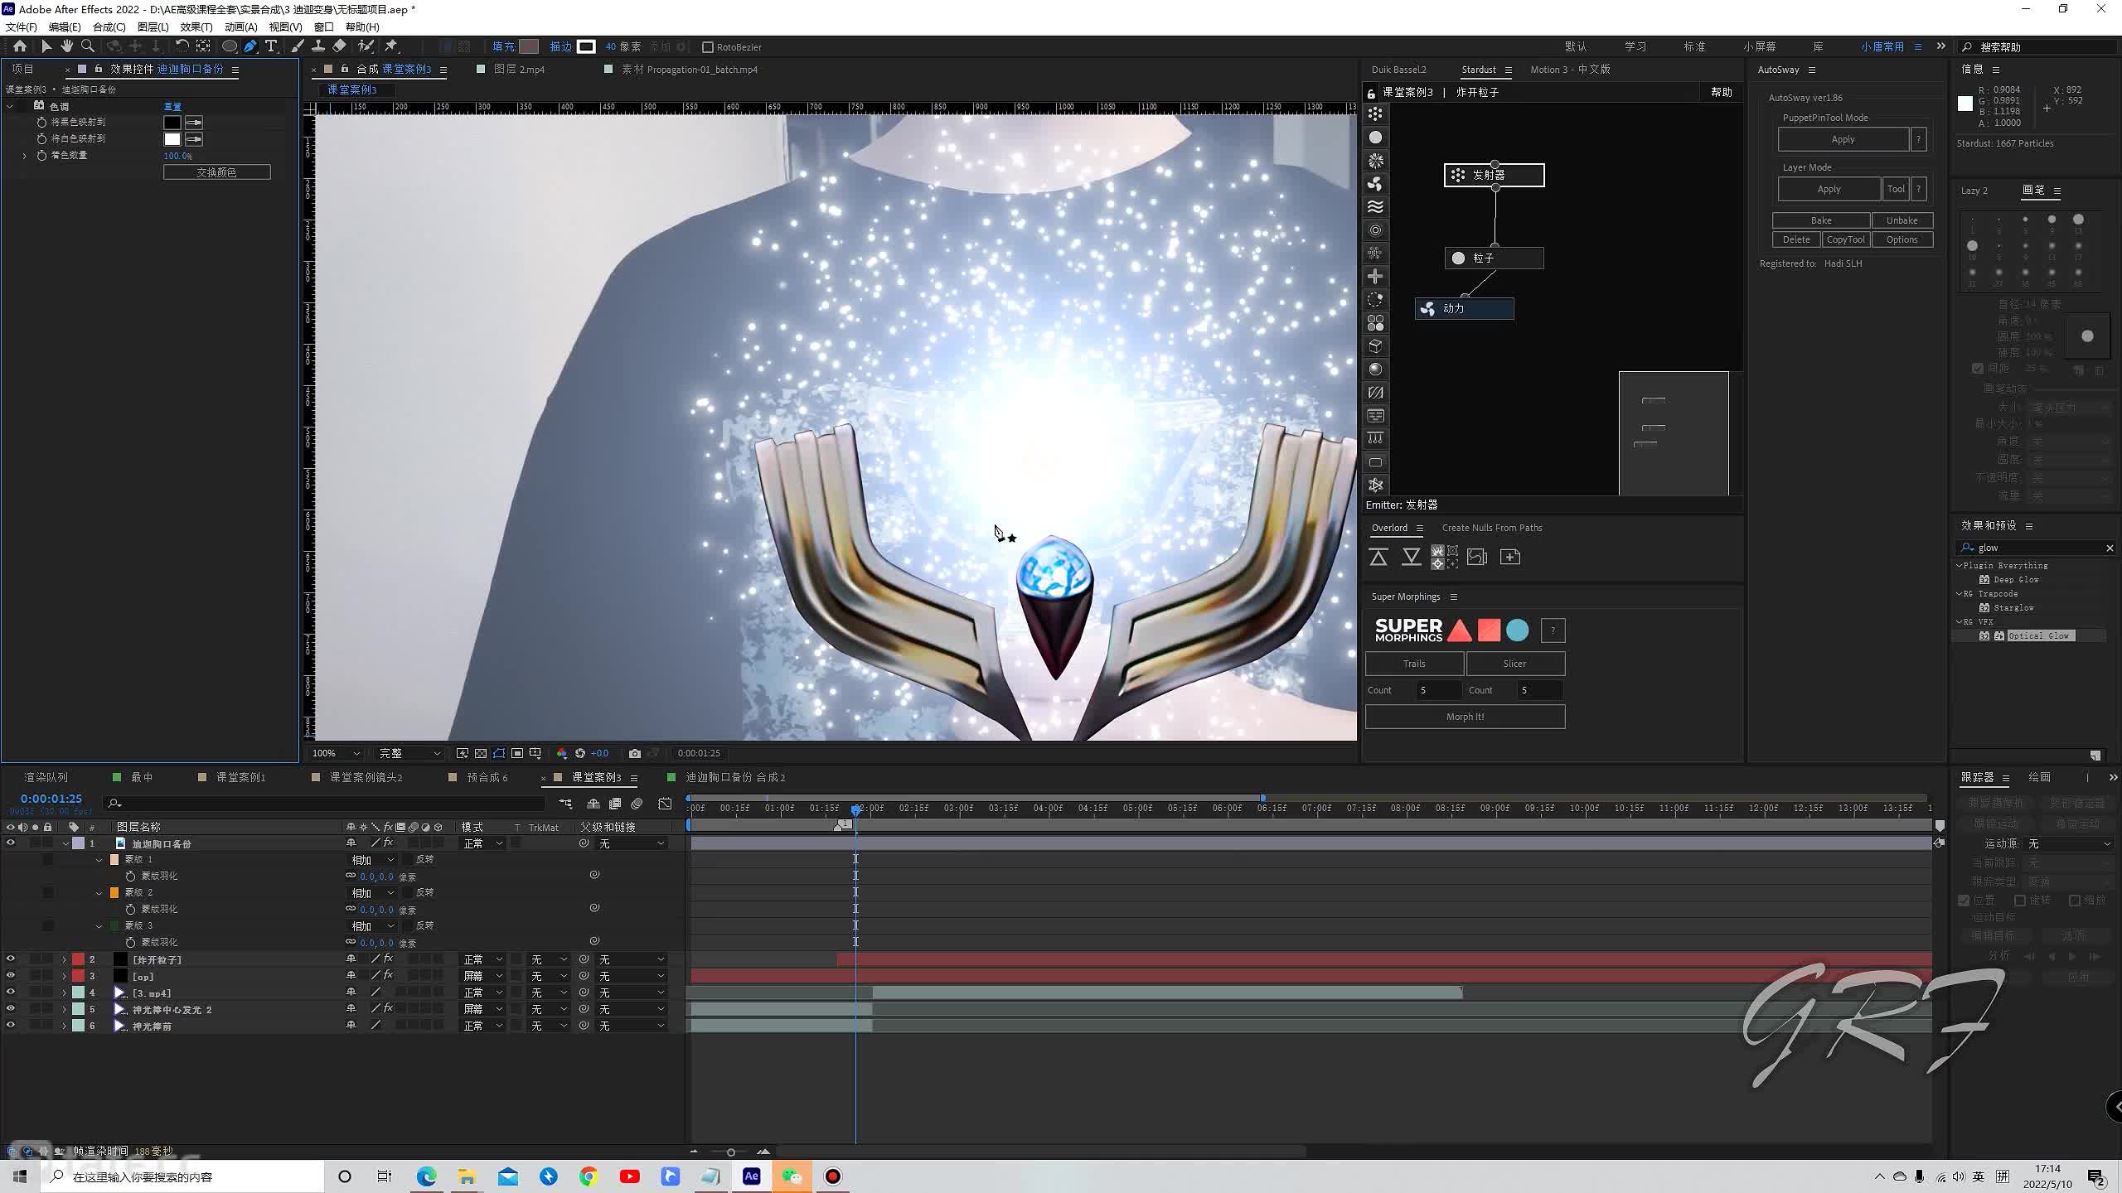
Task: Check 反转 invert box for 蒙版 3
Action: click(x=408, y=925)
